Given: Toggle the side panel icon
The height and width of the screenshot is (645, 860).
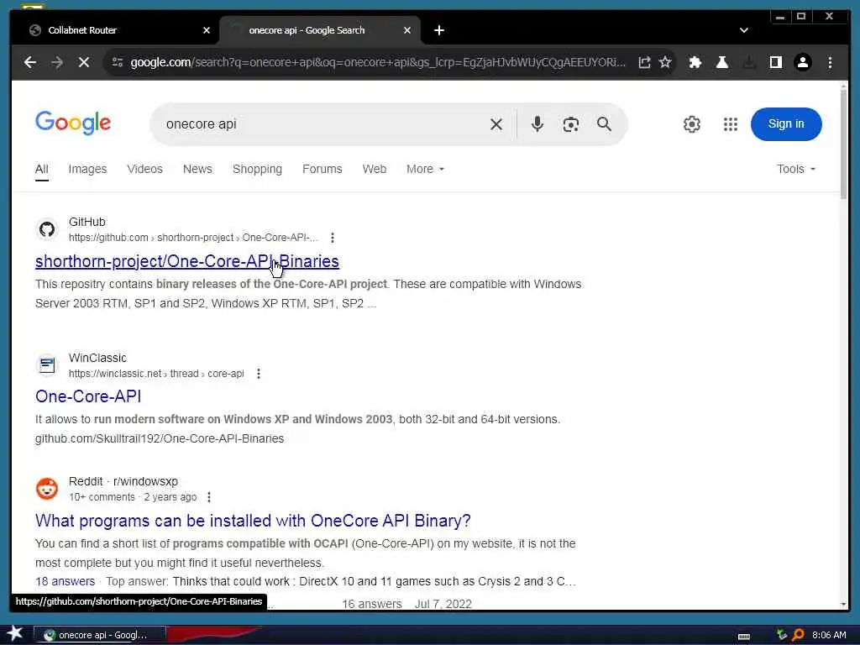Looking at the screenshot, I should pos(775,62).
